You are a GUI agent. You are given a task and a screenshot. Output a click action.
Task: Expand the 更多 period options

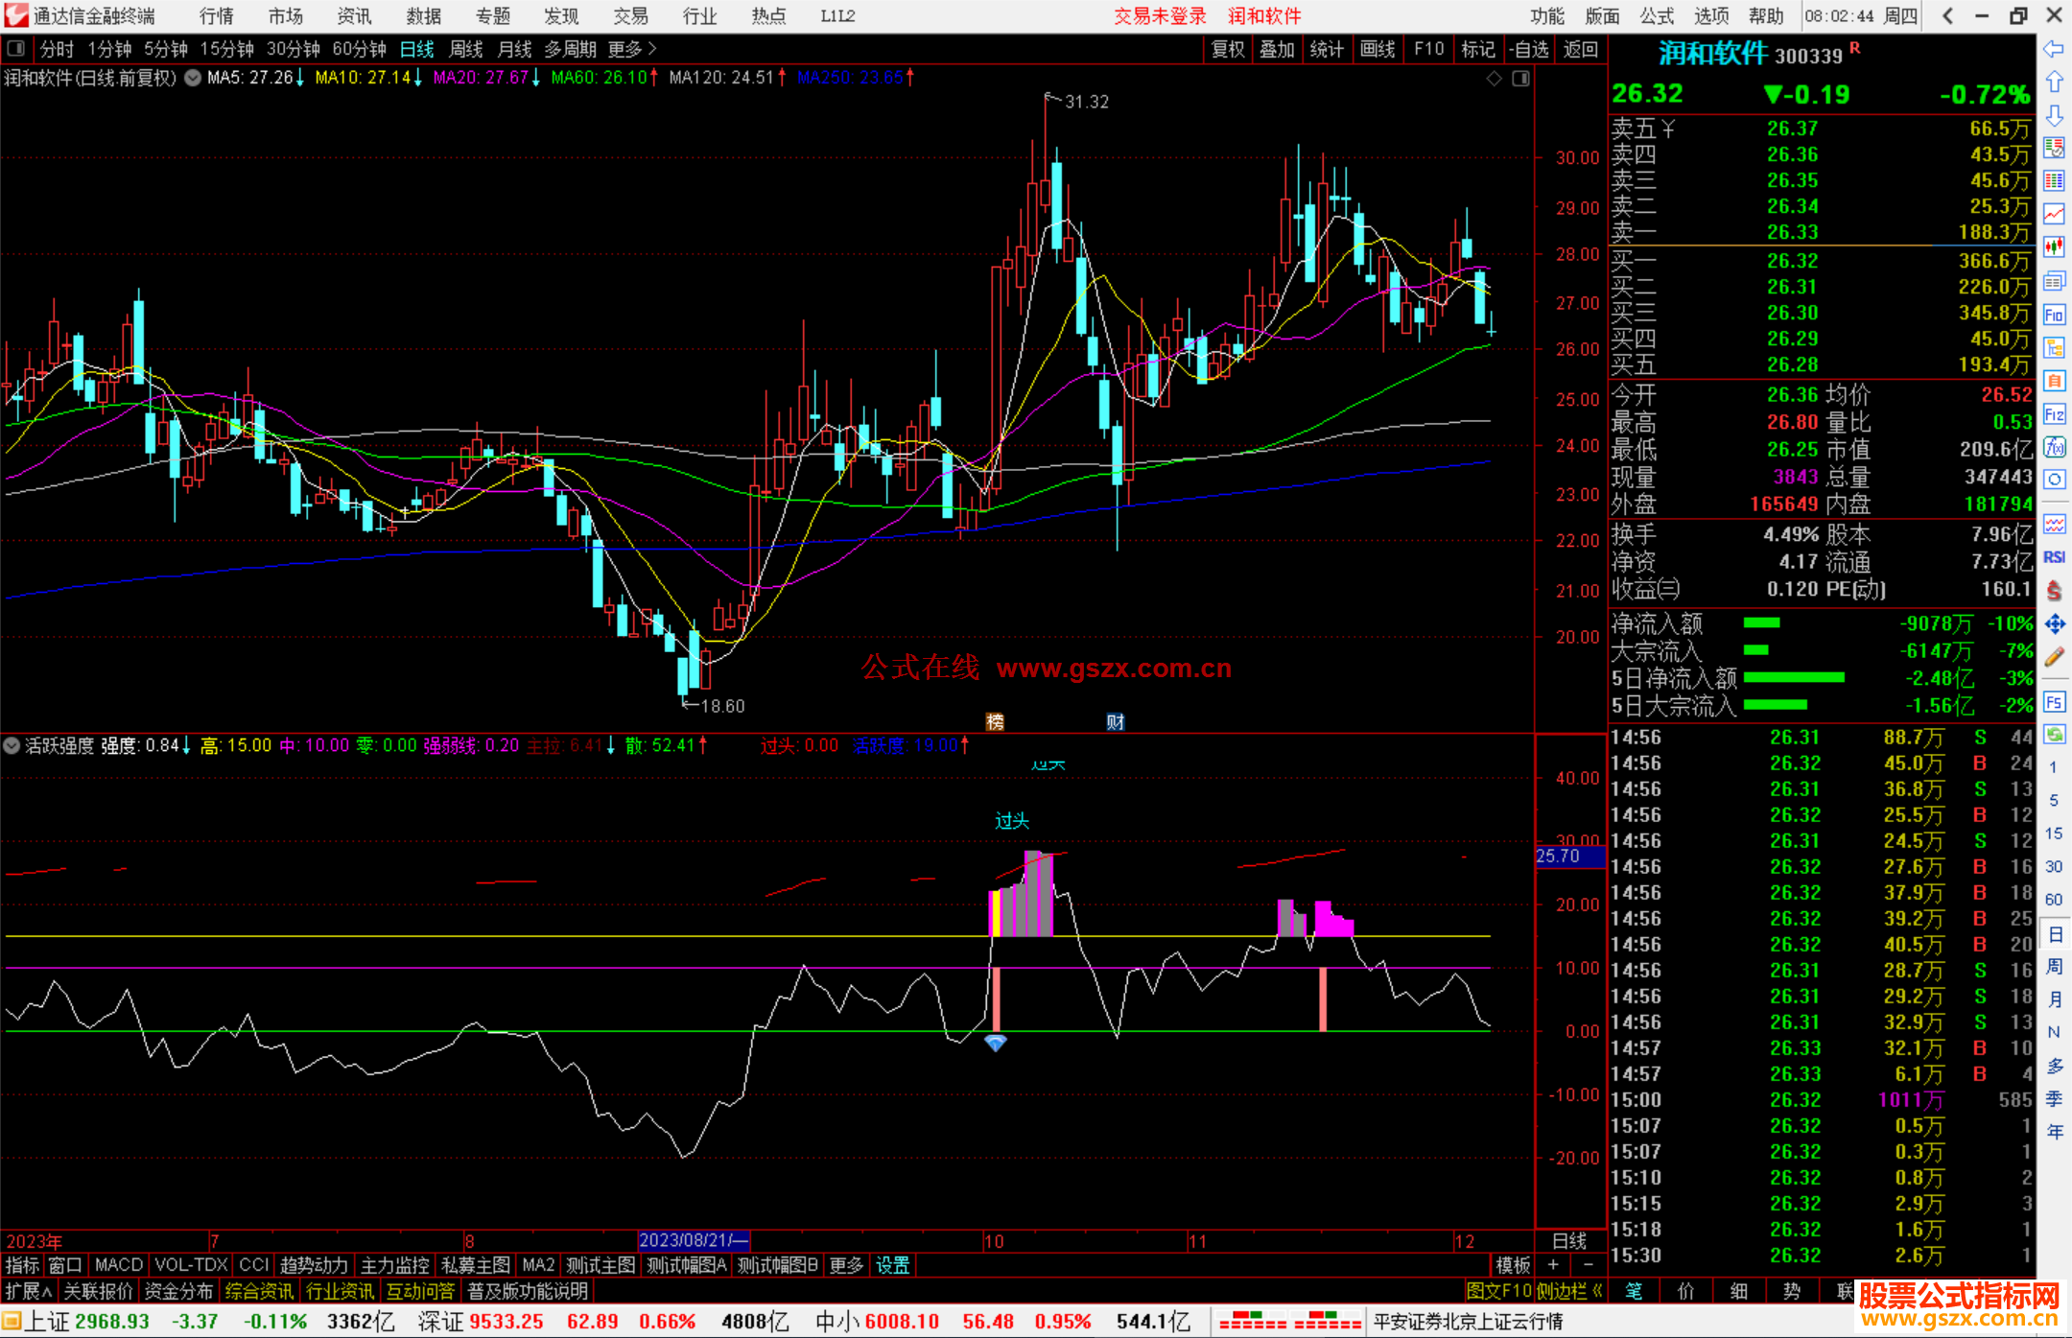click(632, 49)
